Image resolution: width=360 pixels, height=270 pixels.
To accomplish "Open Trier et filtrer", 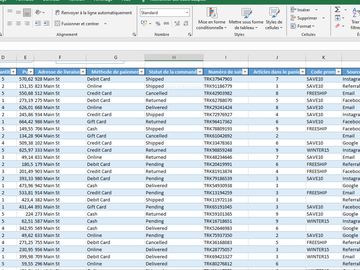I will [355, 18].
